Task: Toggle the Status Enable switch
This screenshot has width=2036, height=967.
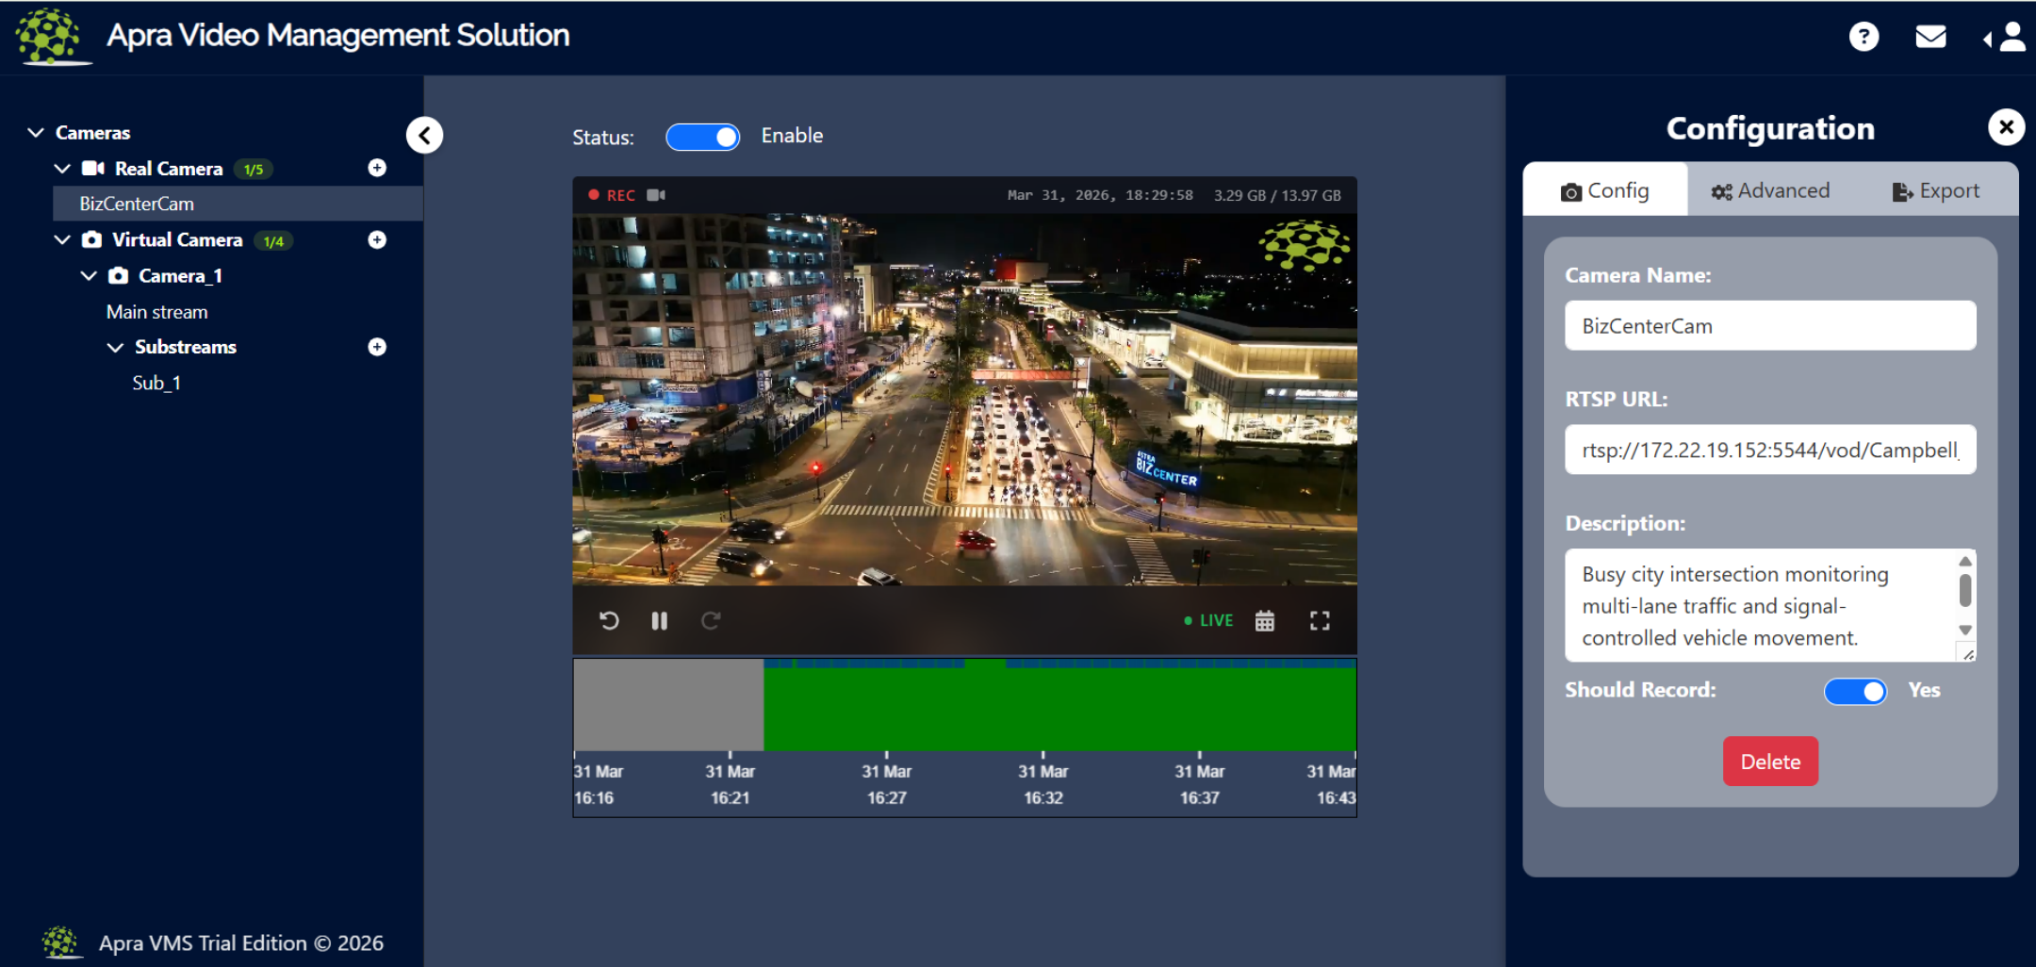Action: click(x=703, y=137)
